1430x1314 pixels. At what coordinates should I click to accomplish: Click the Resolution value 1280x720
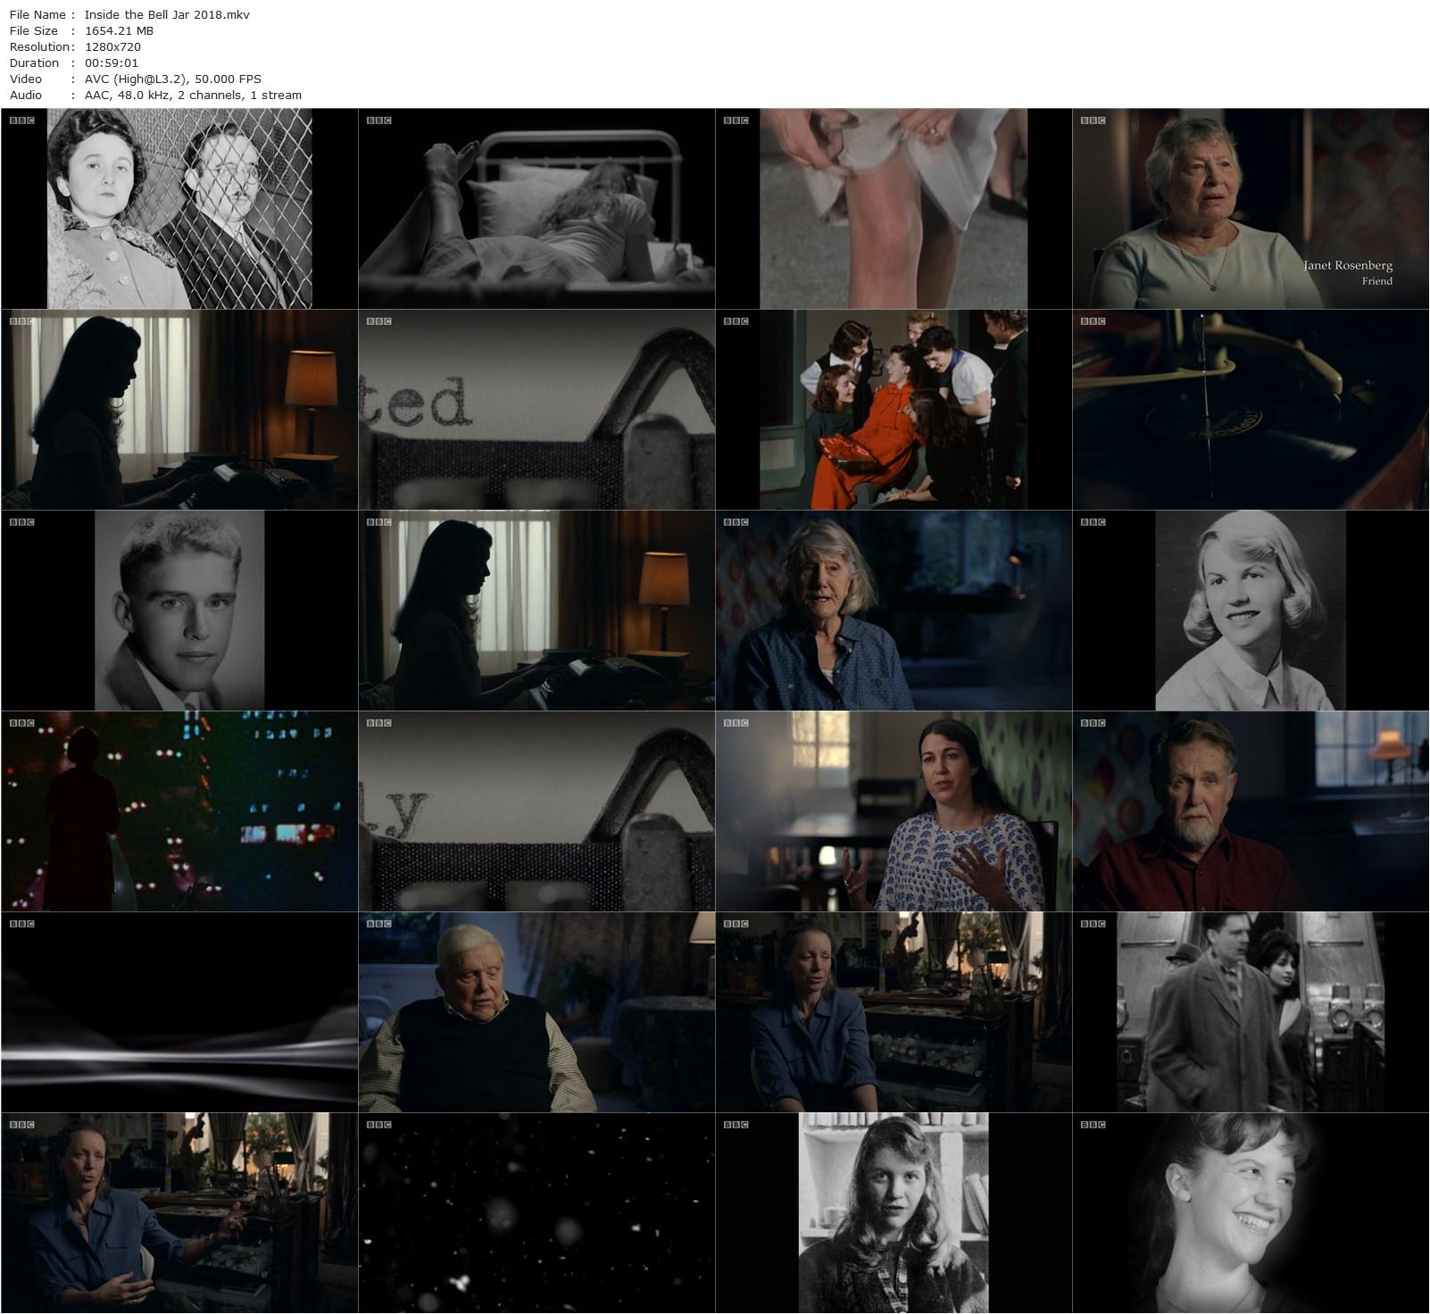112,46
